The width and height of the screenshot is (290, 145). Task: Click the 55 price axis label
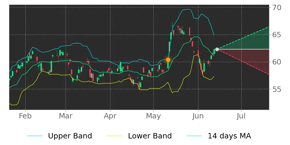pyautogui.click(x=277, y=89)
